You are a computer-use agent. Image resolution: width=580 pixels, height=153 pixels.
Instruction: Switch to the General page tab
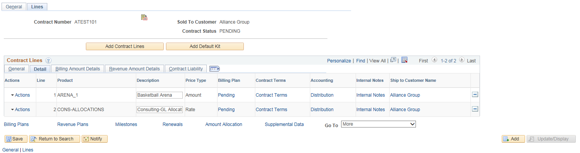click(14, 7)
